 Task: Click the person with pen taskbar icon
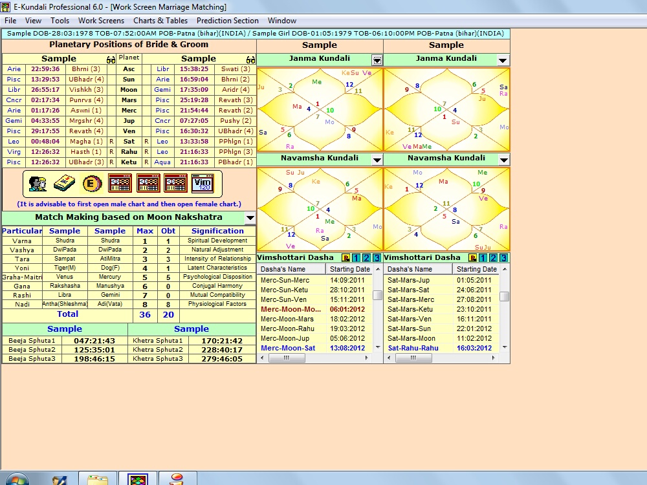click(60, 480)
